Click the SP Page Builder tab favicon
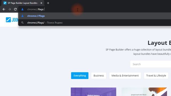The height and width of the screenshot is (96, 171). [5, 3]
